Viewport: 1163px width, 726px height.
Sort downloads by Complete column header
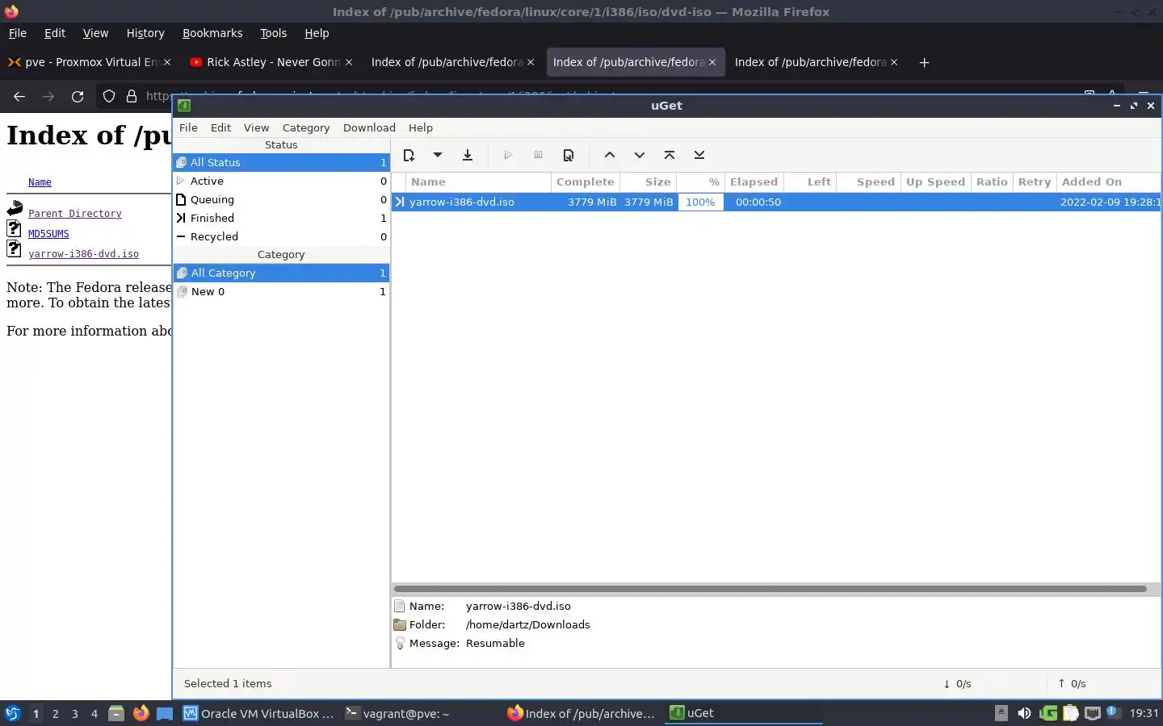tap(586, 181)
